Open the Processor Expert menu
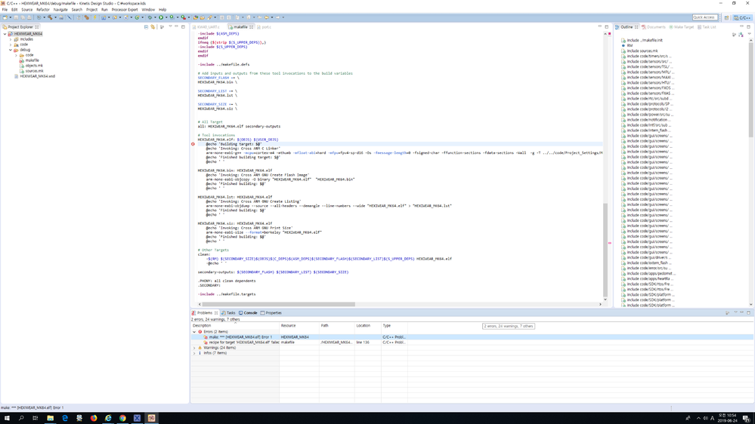This screenshot has width=755, height=424. tap(125, 10)
